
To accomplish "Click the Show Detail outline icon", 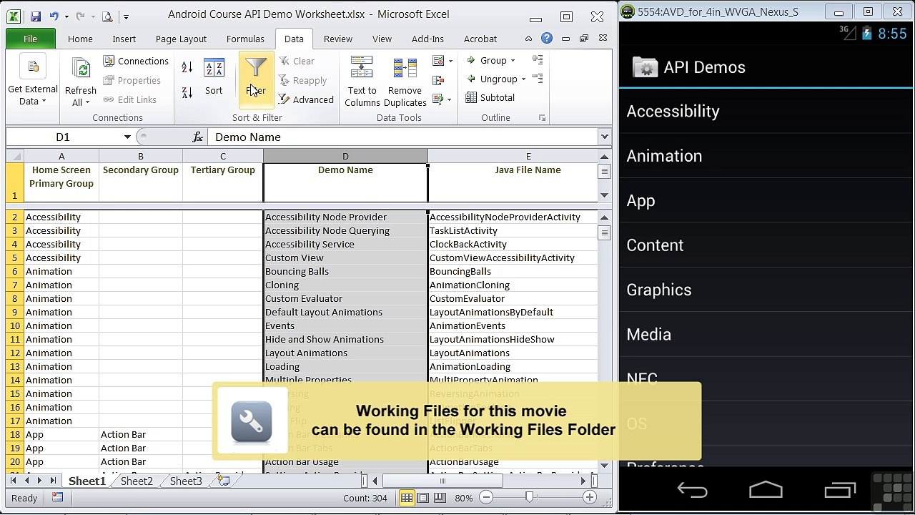I will (x=538, y=60).
